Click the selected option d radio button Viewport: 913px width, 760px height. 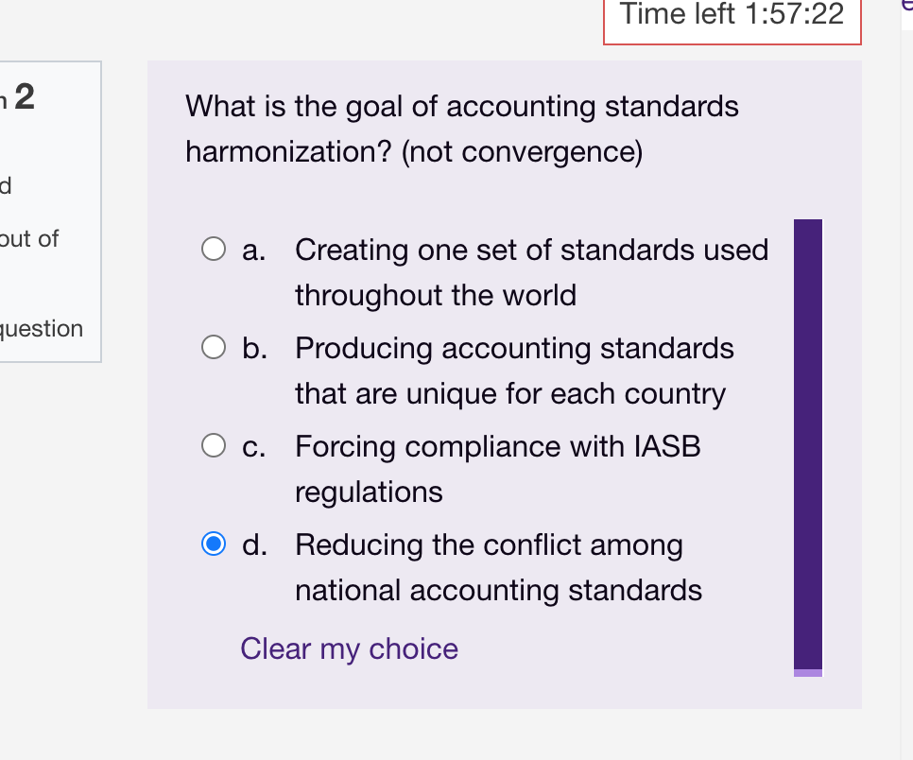pyautogui.click(x=214, y=544)
